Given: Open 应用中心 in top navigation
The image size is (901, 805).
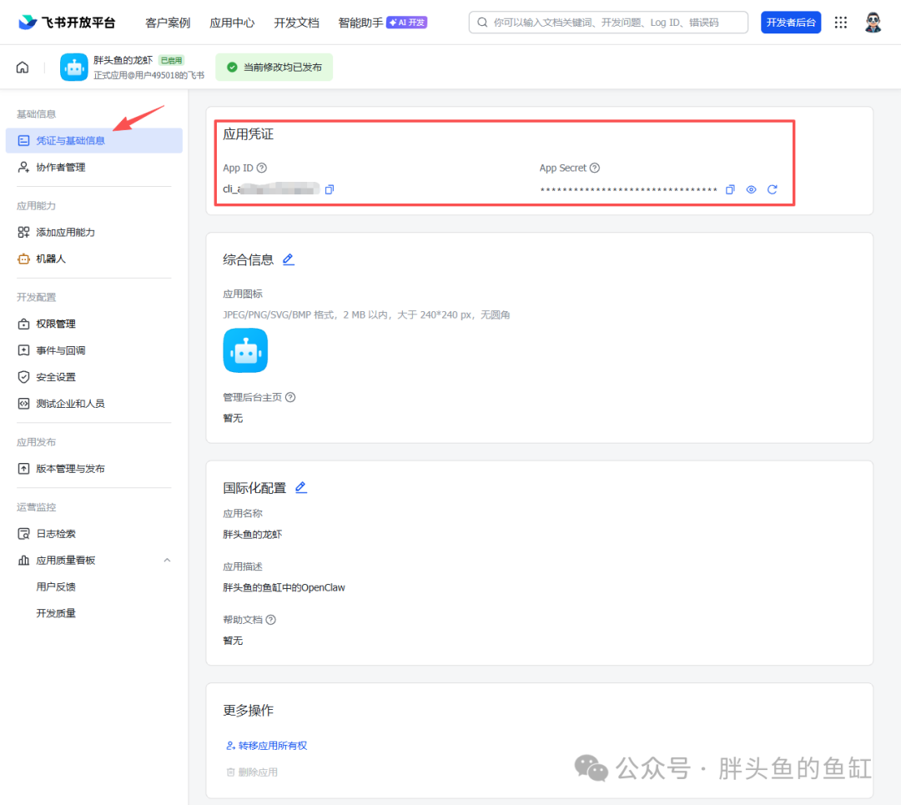Looking at the screenshot, I should 232,23.
